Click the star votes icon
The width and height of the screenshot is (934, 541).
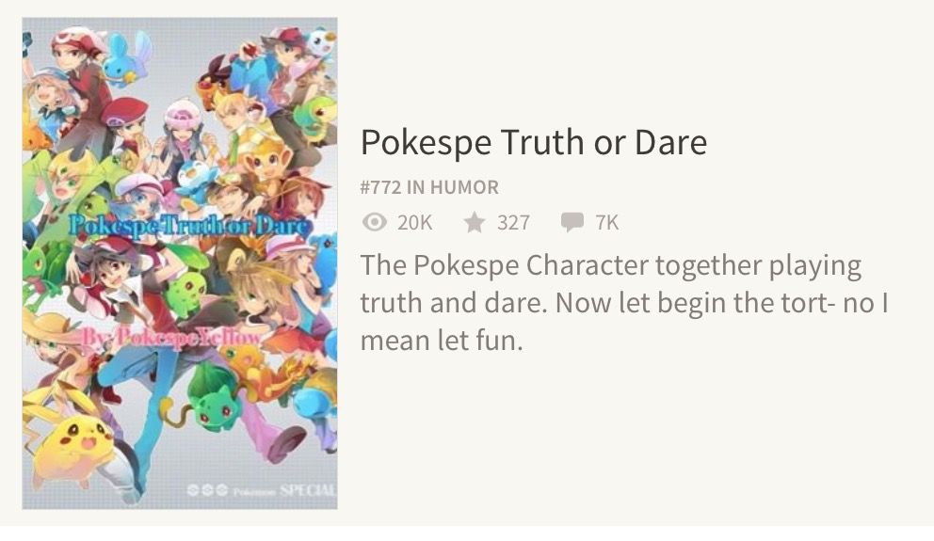tap(475, 223)
